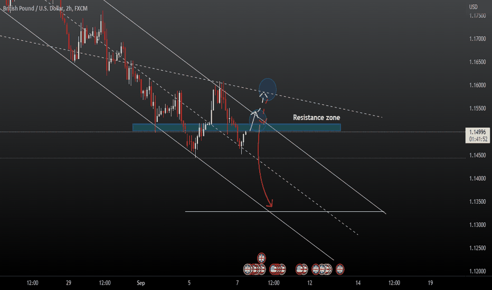492x290 pixels.
Task: Click the 1.14000 price axis label
Action: coord(478,178)
